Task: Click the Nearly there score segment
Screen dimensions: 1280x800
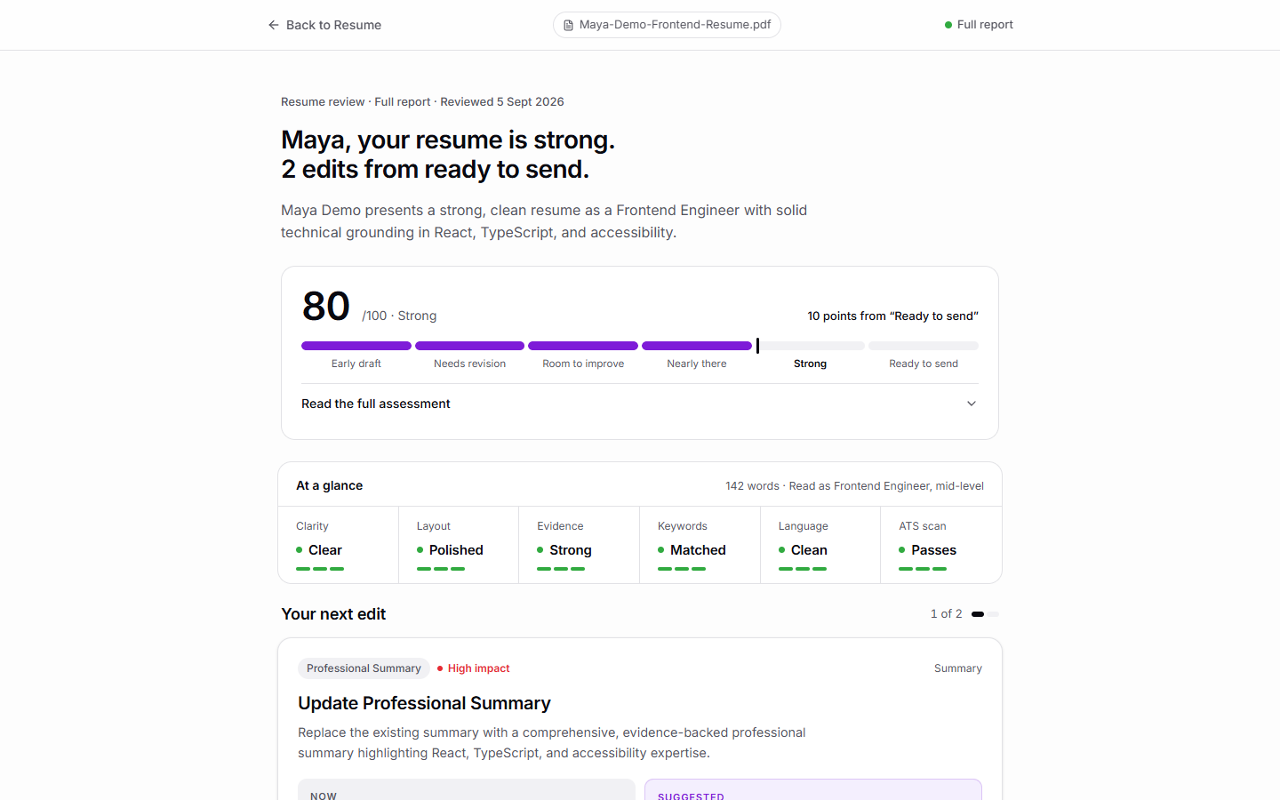Action: [697, 346]
